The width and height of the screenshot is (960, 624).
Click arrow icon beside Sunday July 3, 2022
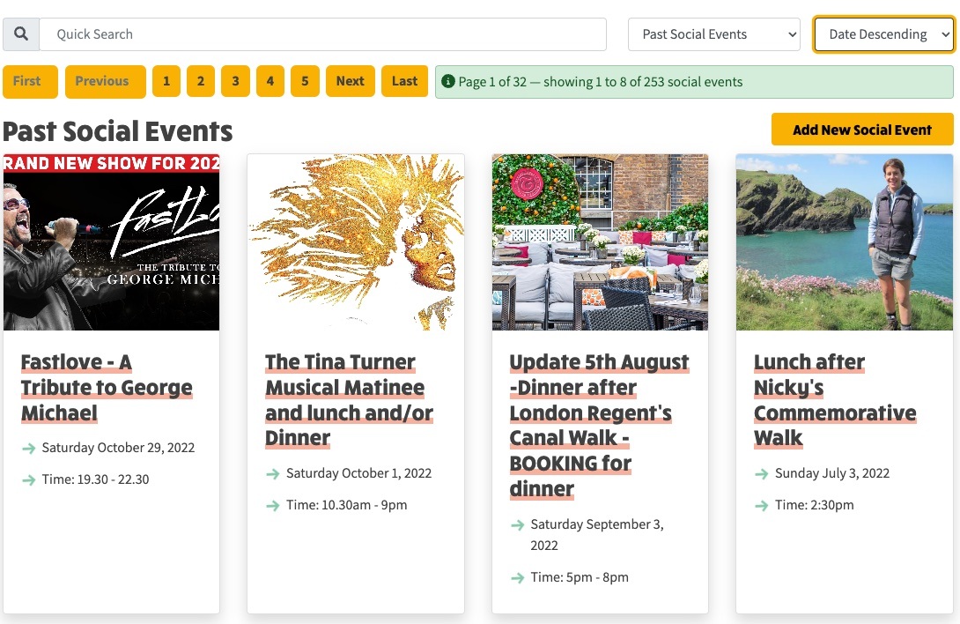tap(762, 474)
